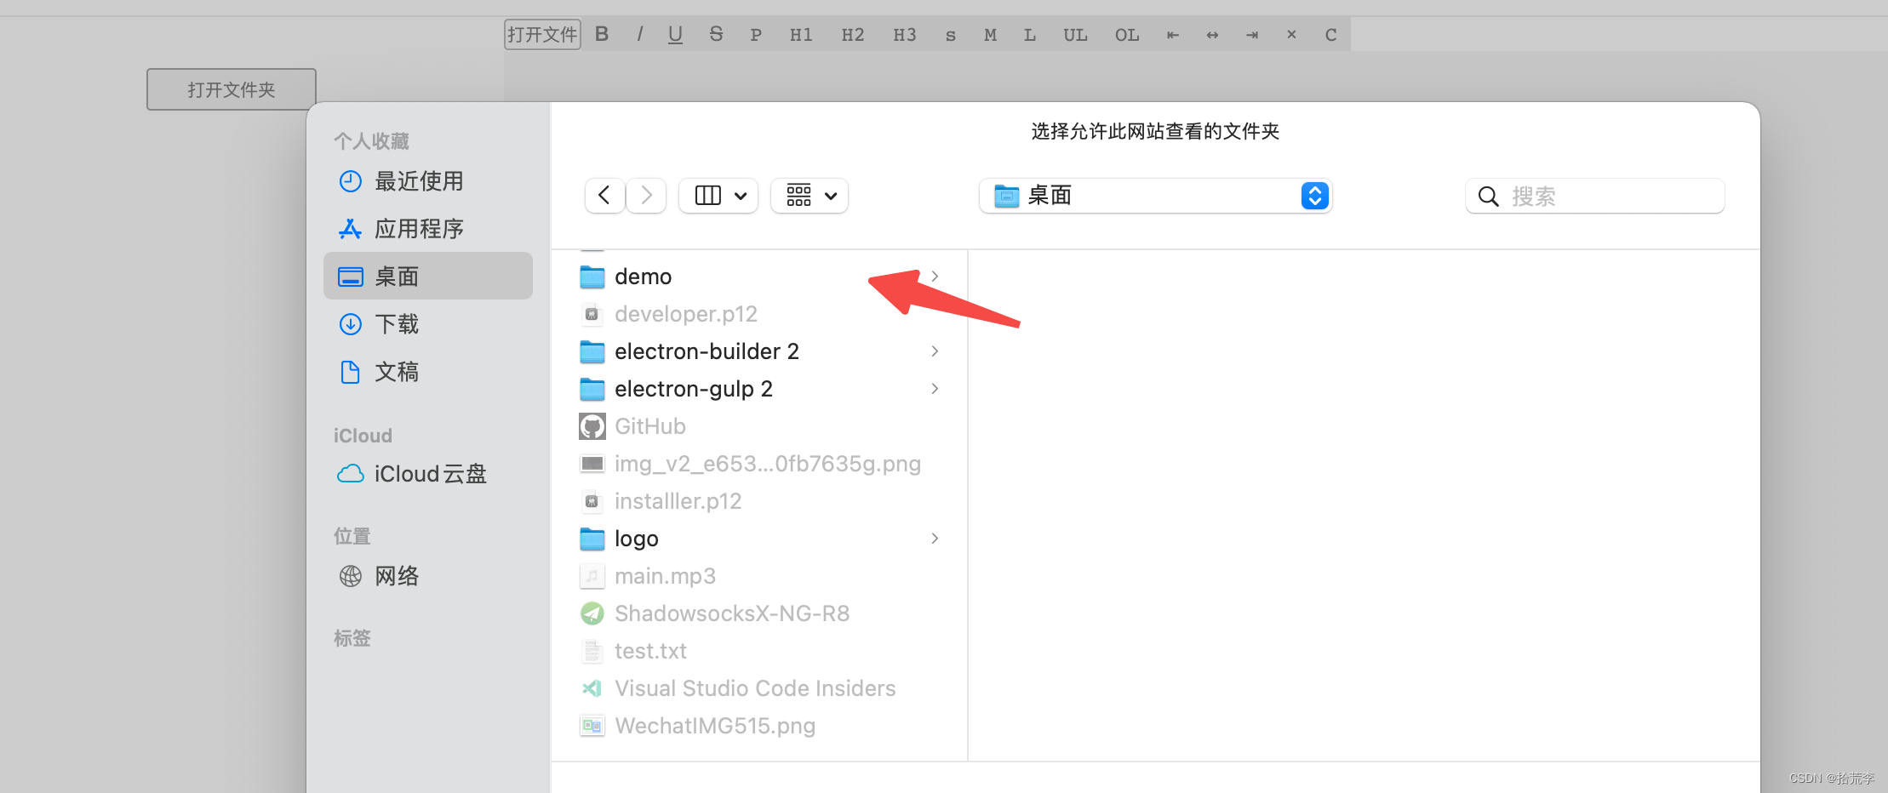Open the grouping options dropdown
The height and width of the screenshot is (793, 1888).
pos(810,196)
